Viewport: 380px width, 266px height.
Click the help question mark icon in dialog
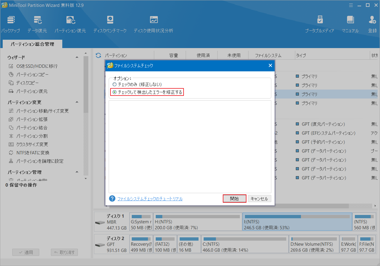pos(112,199)
